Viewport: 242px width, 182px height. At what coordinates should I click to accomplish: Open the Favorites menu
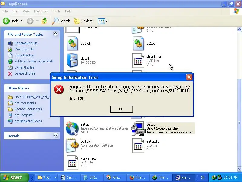coord(41,11)
